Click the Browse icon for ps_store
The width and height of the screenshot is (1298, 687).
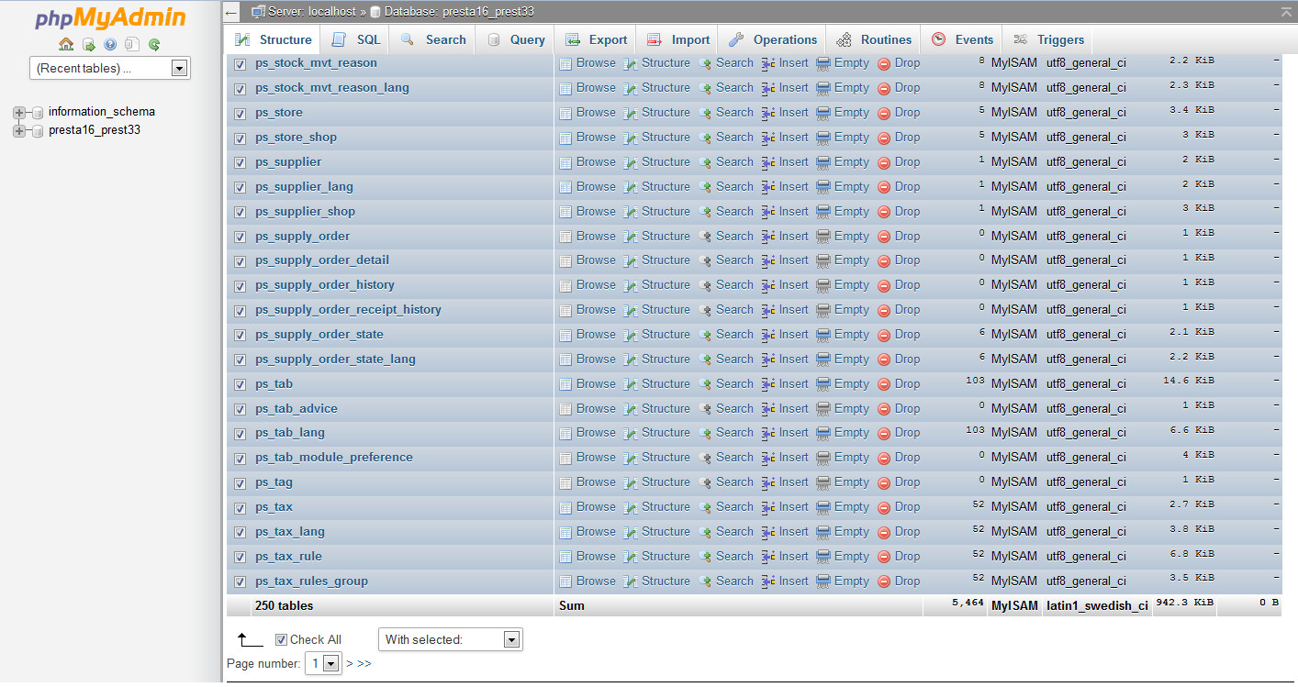pos(565,113)
